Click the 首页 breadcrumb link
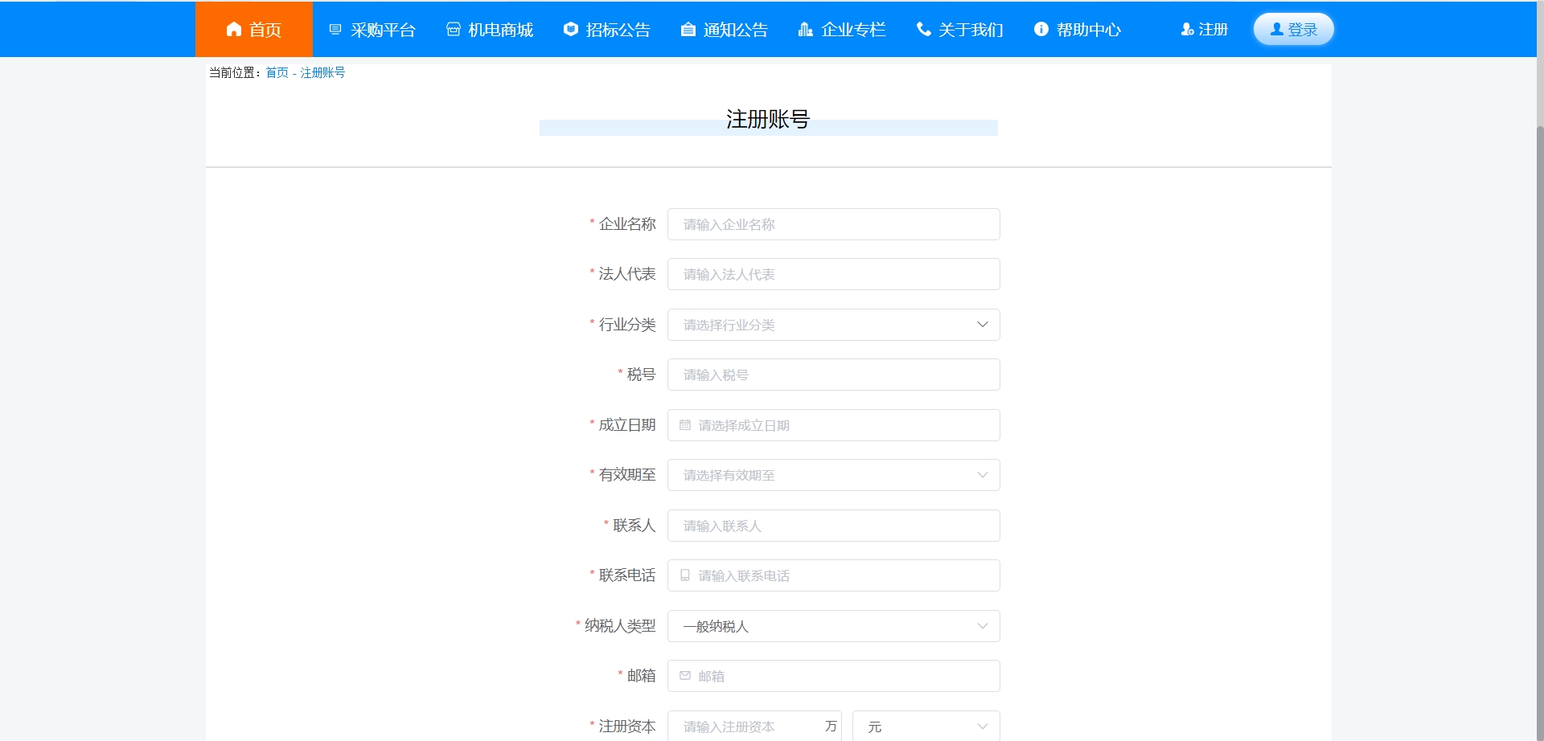Screen dimensions: 1544x741 point(277,72)
